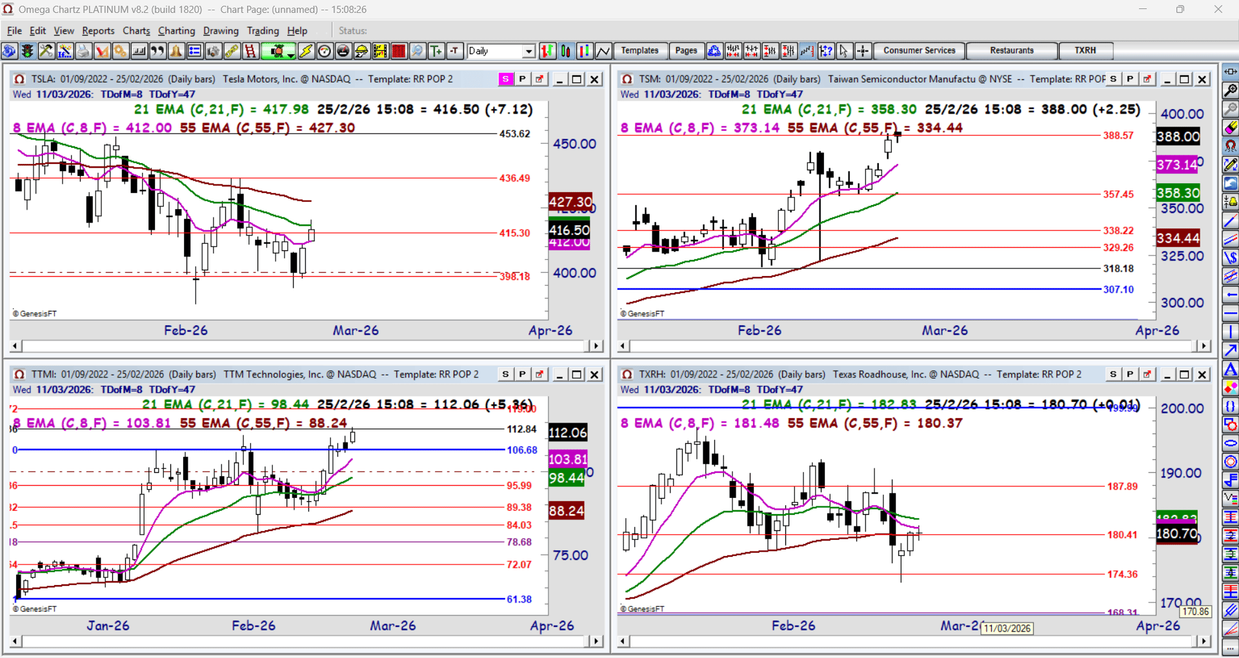Select the crosshair cursor tool
This screenshot has width=1239, height=658.
(x=863, y=51)
